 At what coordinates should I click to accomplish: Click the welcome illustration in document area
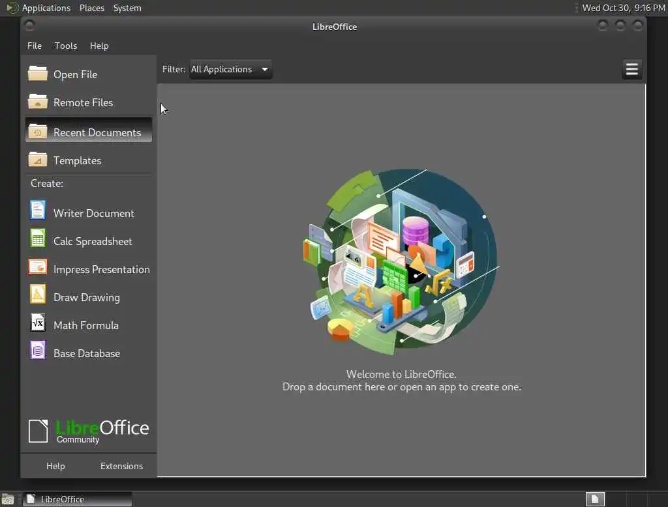[401, 262]
